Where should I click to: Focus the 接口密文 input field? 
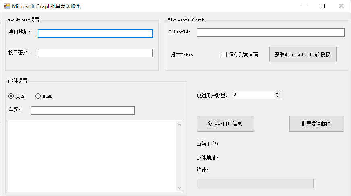coord(95,53)
